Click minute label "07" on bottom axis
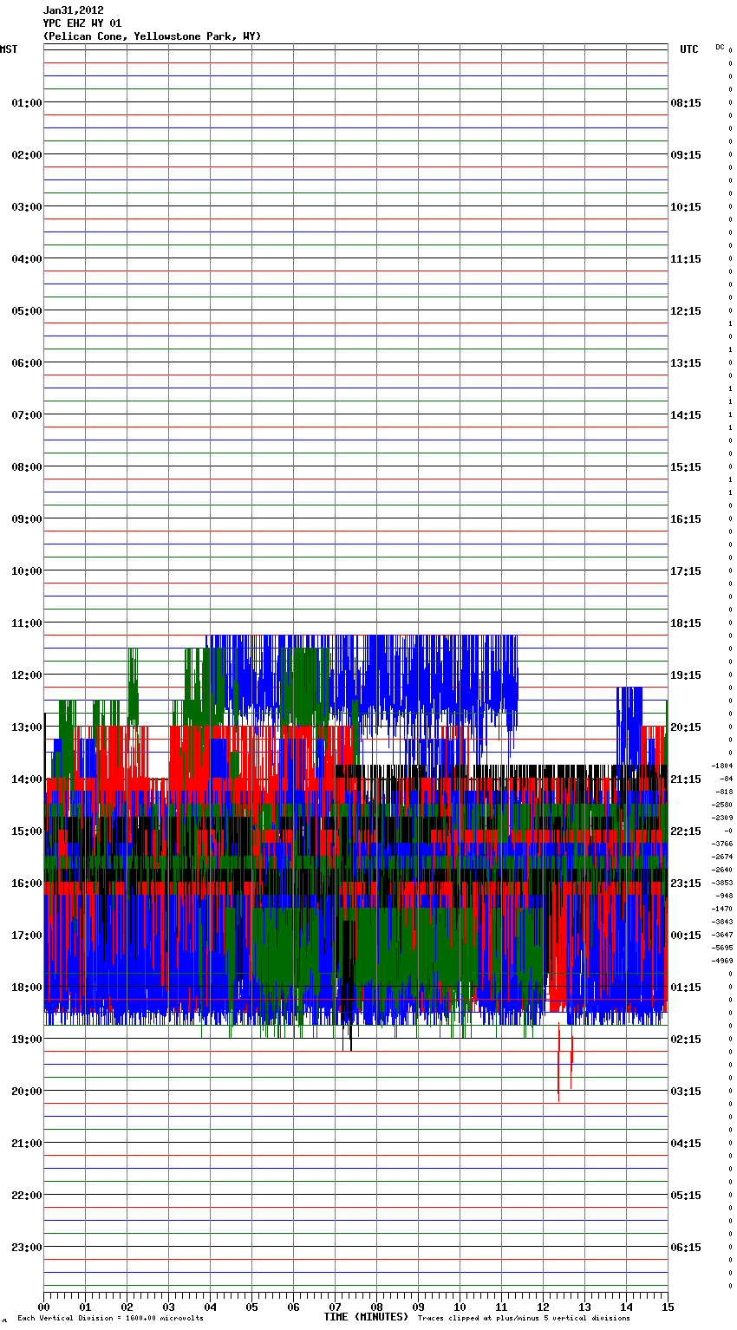 tap(335, 1307)
